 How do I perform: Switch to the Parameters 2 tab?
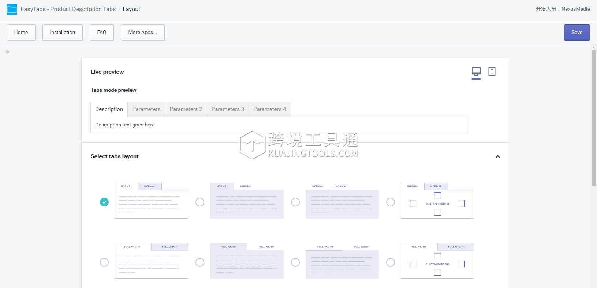click(186, 109)
